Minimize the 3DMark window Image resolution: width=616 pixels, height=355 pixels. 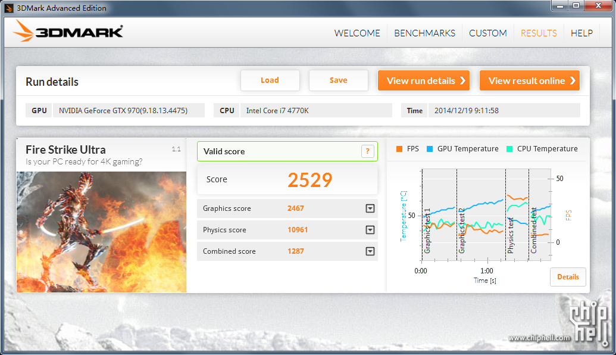point(560,6)
